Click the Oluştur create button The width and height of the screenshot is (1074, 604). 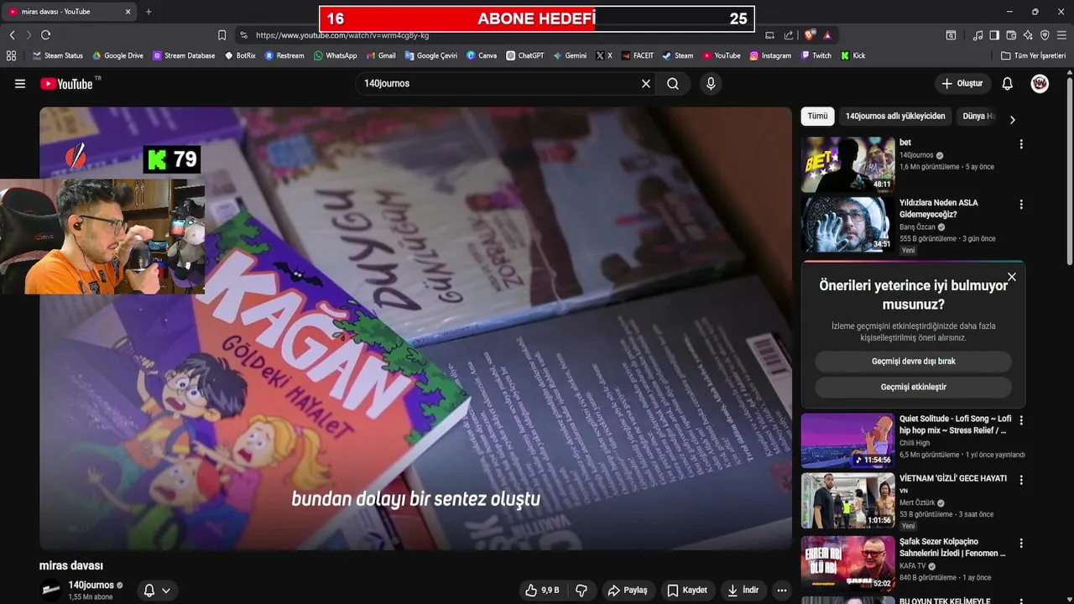962,84
